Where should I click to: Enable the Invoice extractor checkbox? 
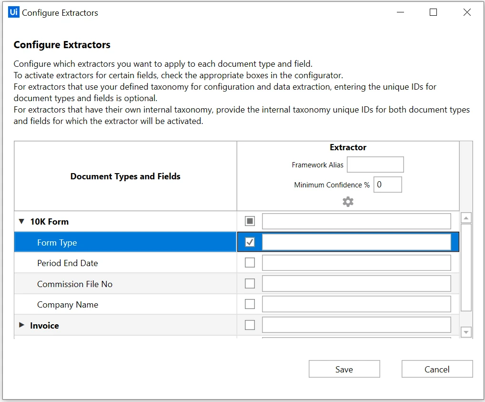[250, 325]
